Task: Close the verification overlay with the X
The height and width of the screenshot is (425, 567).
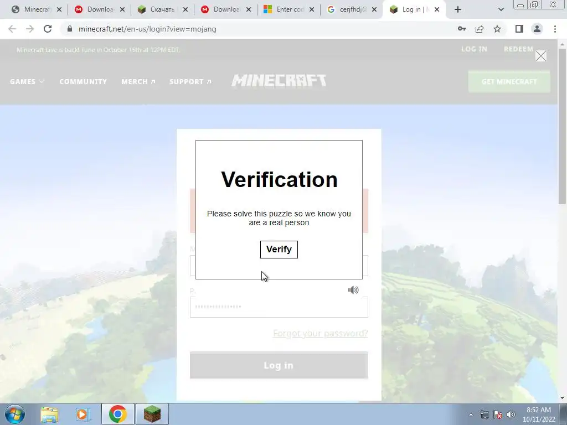Action: 540,56
